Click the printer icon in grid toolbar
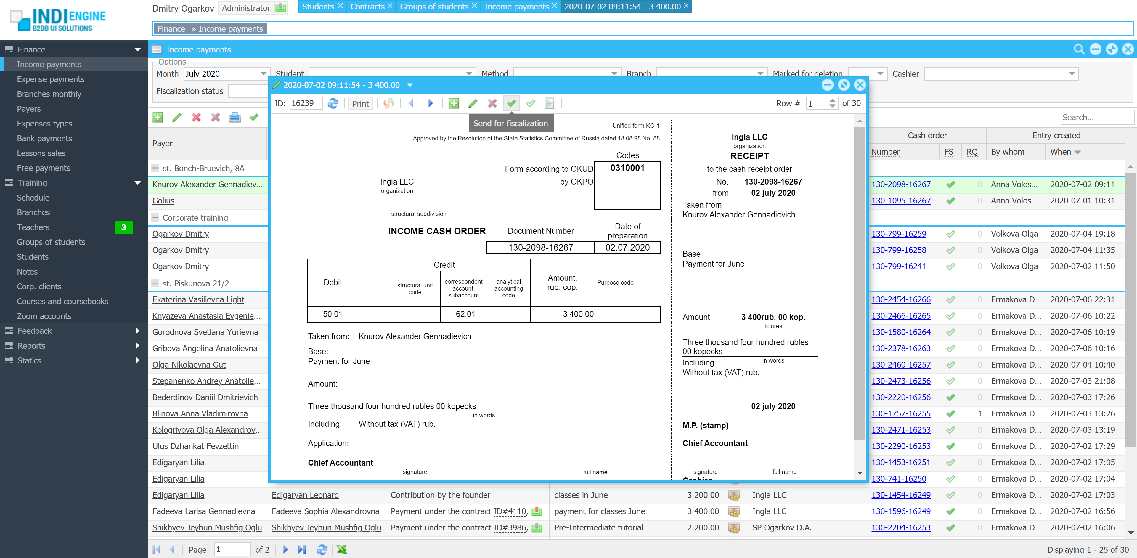Image resolution: width=1137 pixels, height=558 pixels. [235, 117]
